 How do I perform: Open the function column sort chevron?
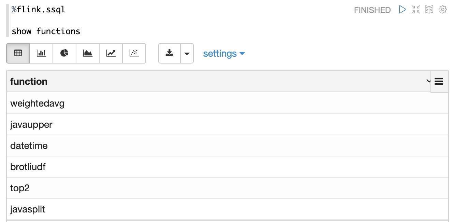click(x=428, y=81)
